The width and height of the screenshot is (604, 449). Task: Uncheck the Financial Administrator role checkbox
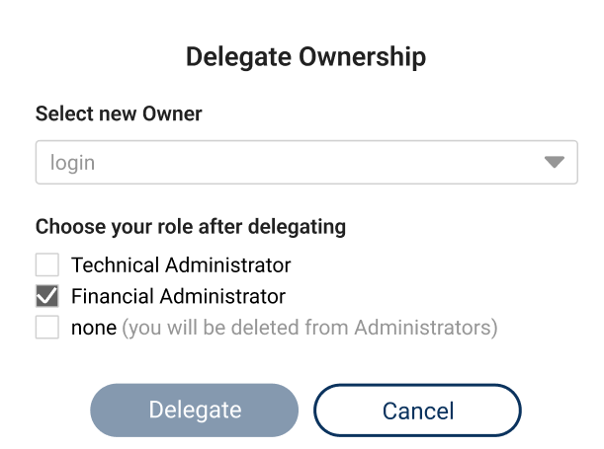tap(47, 296)
